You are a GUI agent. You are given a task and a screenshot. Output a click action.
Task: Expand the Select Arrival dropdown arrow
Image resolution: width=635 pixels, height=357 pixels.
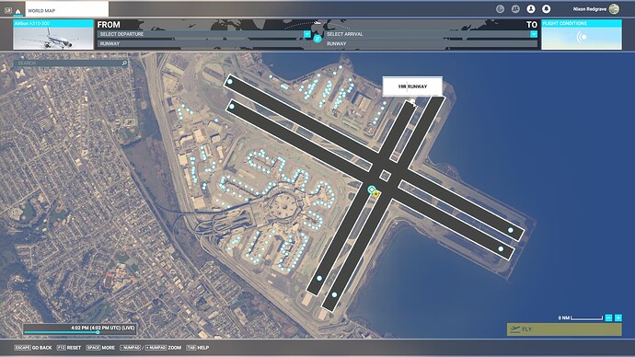point(534,34)
